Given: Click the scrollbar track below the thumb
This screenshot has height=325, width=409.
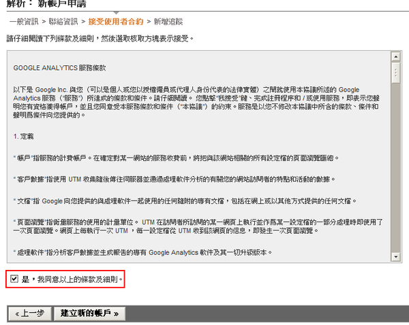Looking at the screenshot, I should point(395,168).
